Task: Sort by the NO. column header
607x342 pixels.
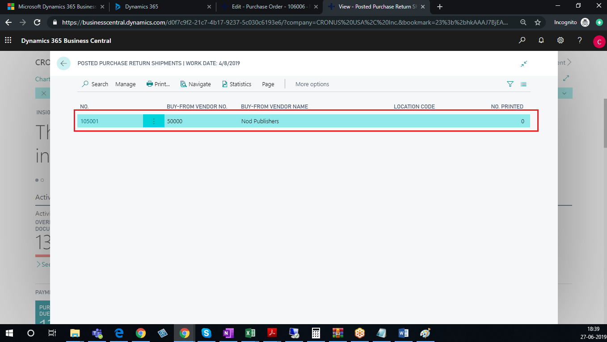Action: [x=84, y=107]
